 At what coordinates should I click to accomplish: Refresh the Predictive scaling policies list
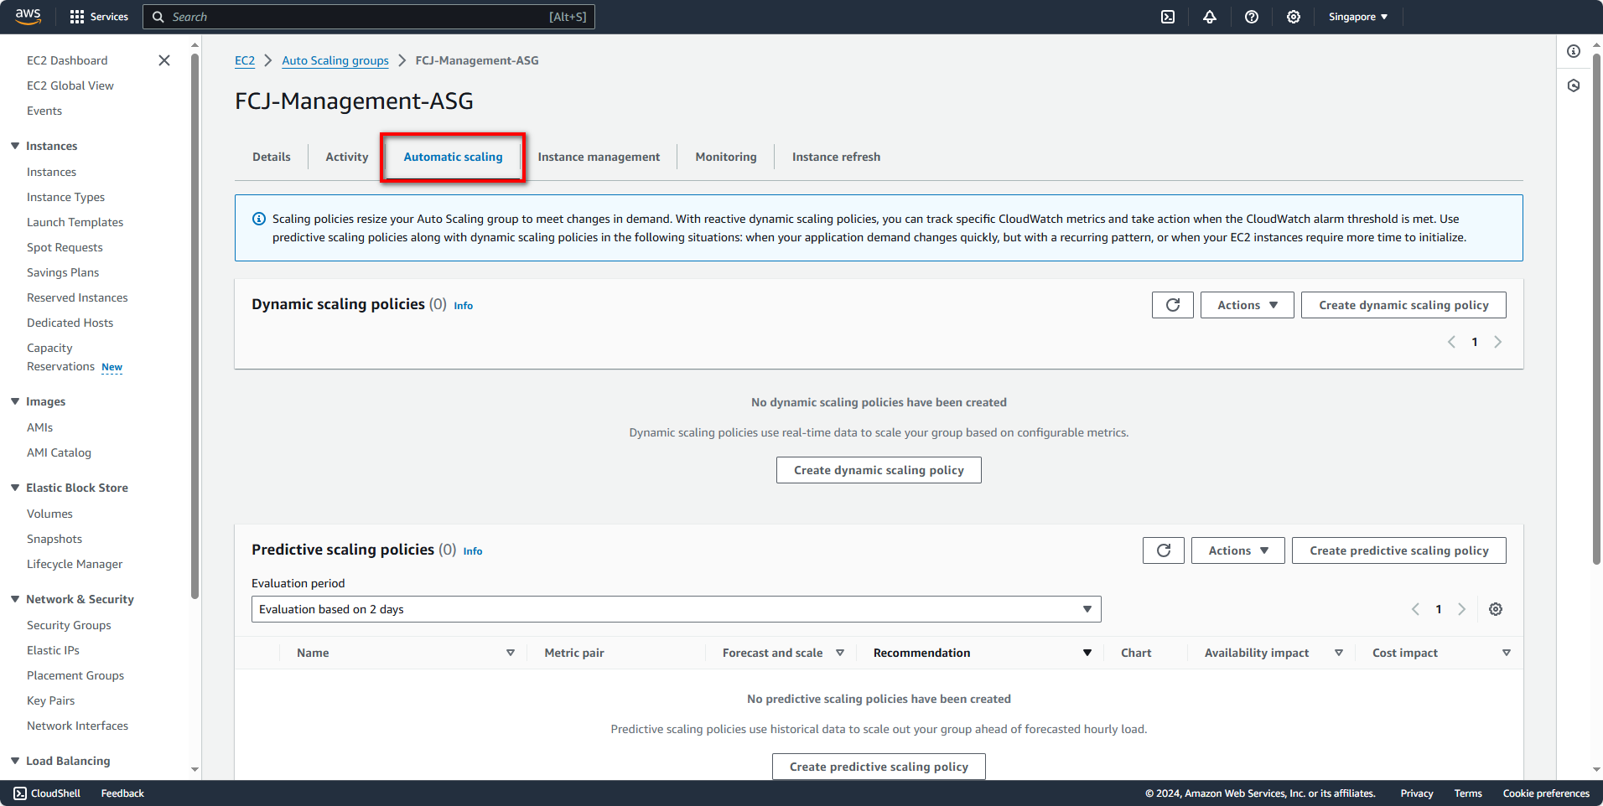pyautogui.click(x=1163, y=550)
